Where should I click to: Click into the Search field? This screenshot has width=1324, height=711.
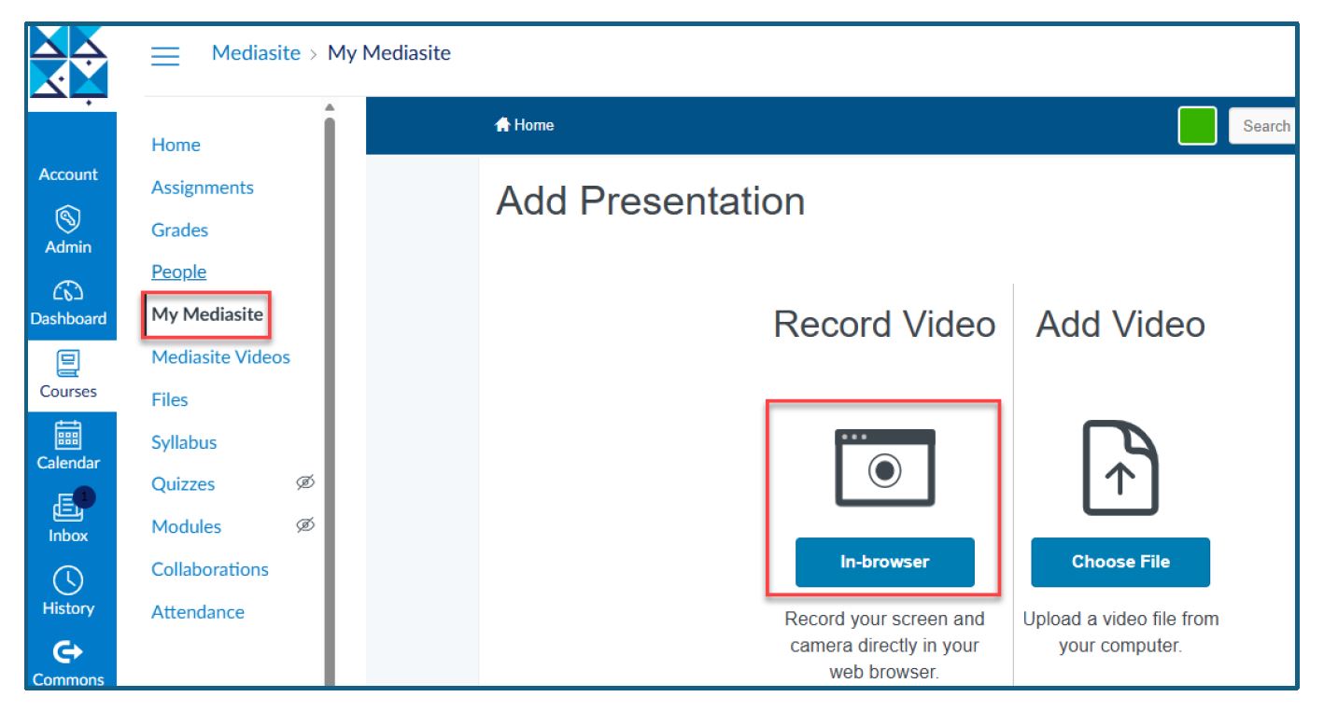(x=1265, y=126)
